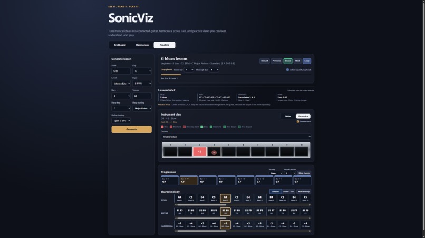Click the S1 F3 cell in Guitar row

(x=179, y=211)
